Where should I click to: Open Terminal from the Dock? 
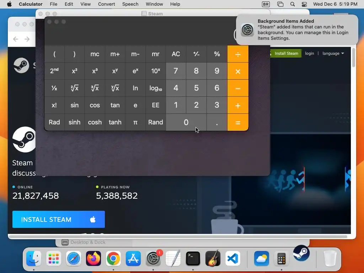click(x=193, y=258)
